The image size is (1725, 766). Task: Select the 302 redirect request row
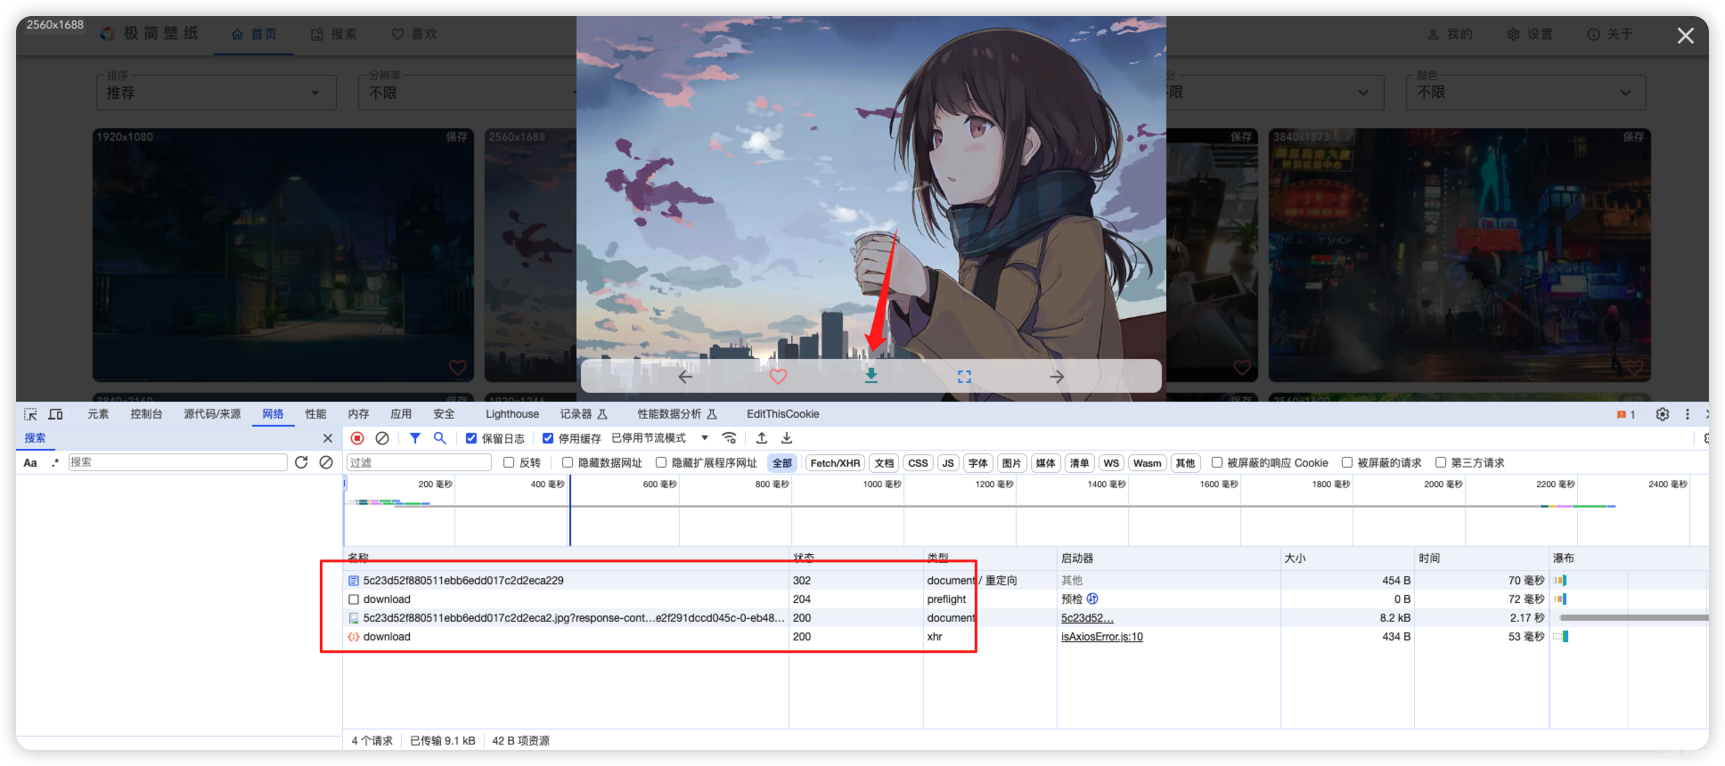click(x=1025, y=581)
